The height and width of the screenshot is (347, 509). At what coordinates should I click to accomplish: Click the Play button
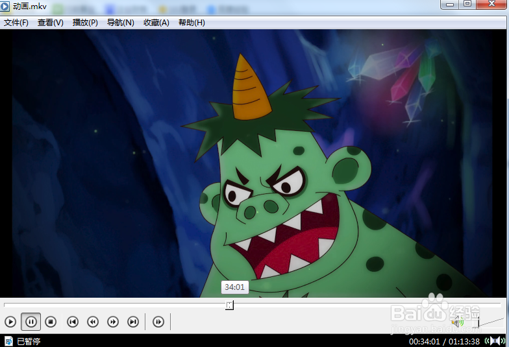pyautogui.click(x=10, y=322)
